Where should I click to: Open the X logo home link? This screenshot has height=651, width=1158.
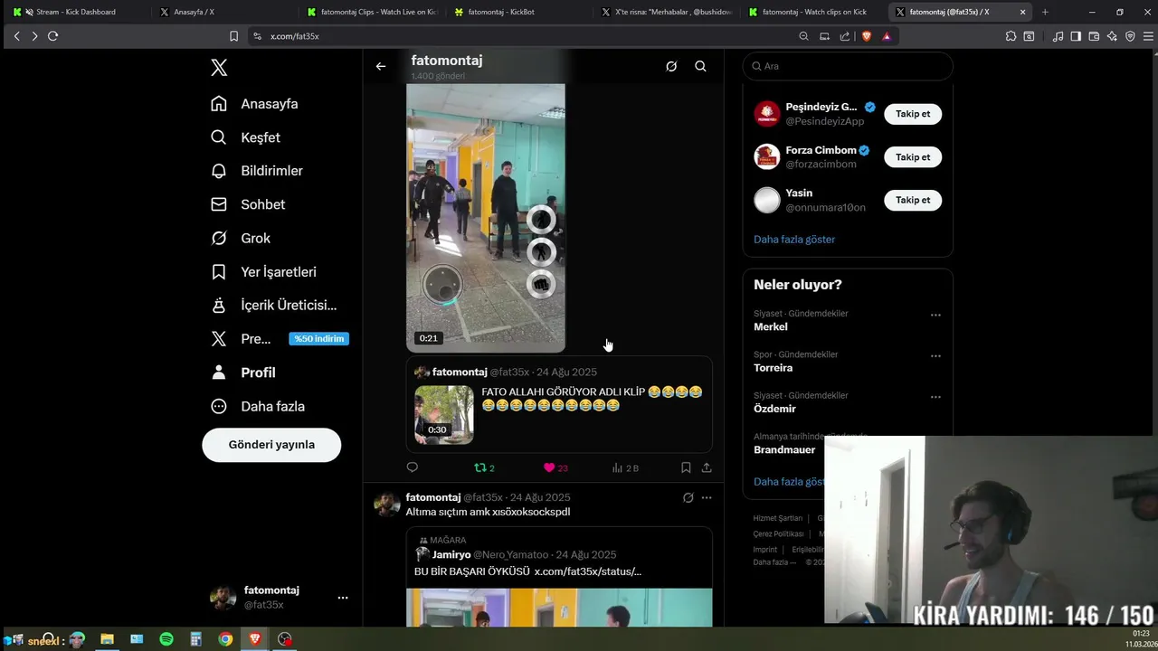tap(219, 68)
